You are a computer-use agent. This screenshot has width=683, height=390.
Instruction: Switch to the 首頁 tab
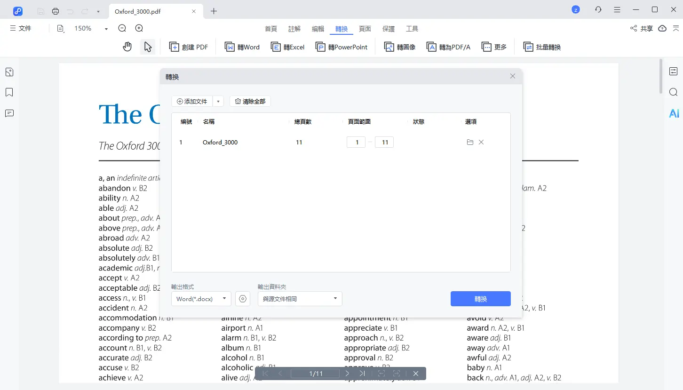(271, 29)
